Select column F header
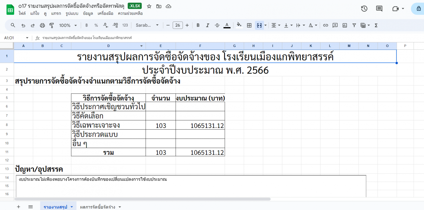Image resolution: width=424 pixels, height=210 pixels. 200,46
